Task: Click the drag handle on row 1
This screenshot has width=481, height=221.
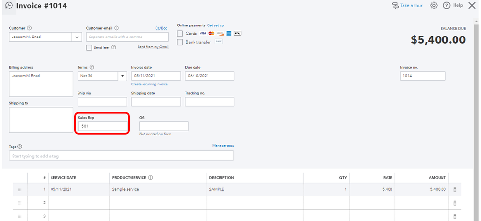Action: point(20,189)
